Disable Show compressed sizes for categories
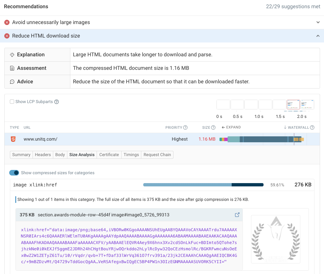The height and width of the screenshot is (274, 324). [14, 173]
